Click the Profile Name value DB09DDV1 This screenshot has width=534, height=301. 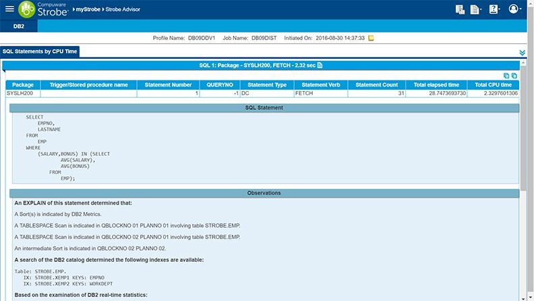pos(202,38)
